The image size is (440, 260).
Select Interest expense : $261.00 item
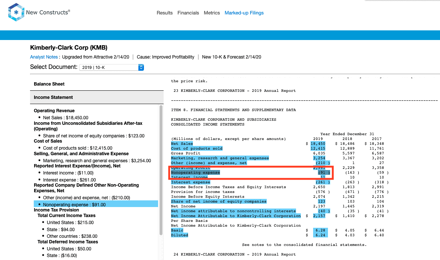(69, 180)
